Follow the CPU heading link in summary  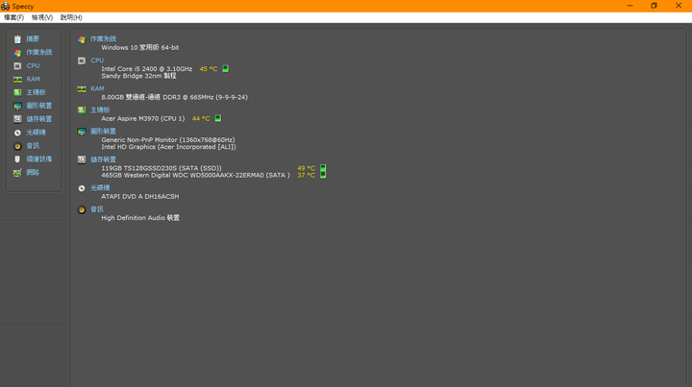coord(97,60)
